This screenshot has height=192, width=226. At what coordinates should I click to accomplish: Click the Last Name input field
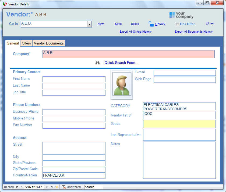[x=74, y=86]
